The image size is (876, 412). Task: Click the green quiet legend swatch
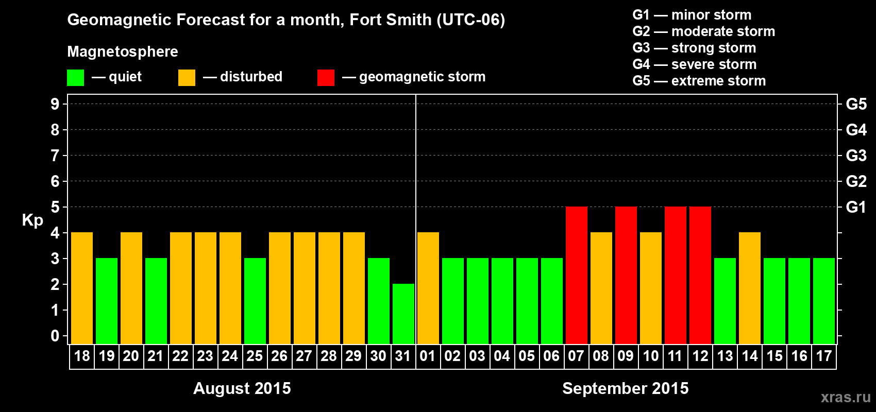[75, 78]
